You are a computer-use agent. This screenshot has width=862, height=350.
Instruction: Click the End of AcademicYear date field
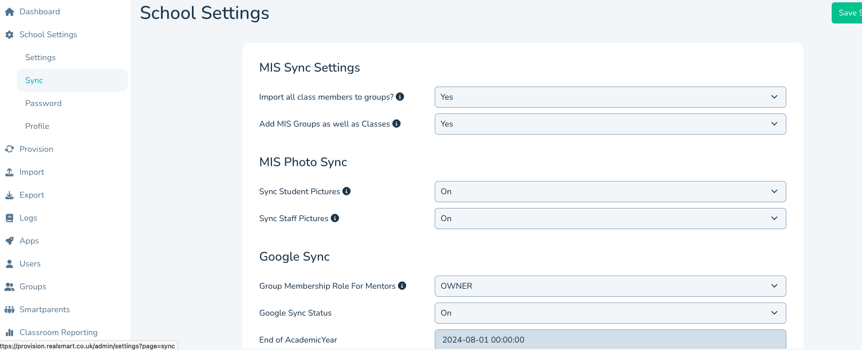610,340
